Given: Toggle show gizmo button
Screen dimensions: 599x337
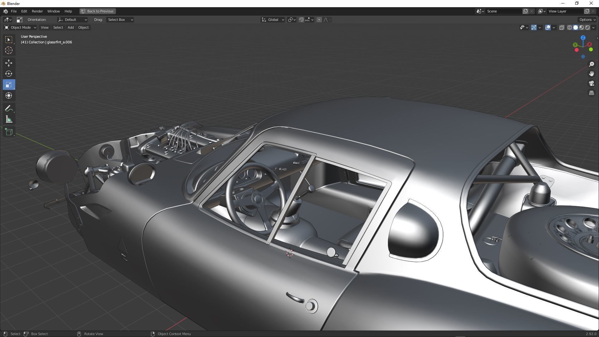Looking at the screenshot, I should (534, 27).
